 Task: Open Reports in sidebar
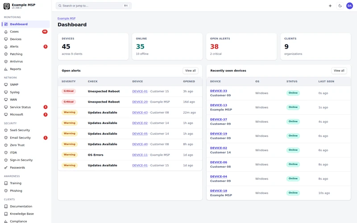pos(25,69)
